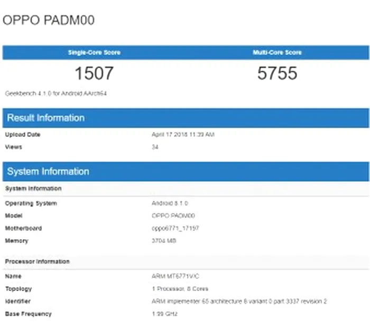Click the Identifier label
Viewport: 370px width, 328px height.
pos(18,302)
